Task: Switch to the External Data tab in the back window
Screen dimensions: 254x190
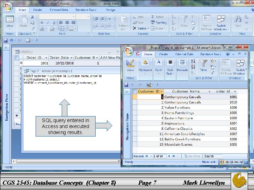Action: coord(59,10)
